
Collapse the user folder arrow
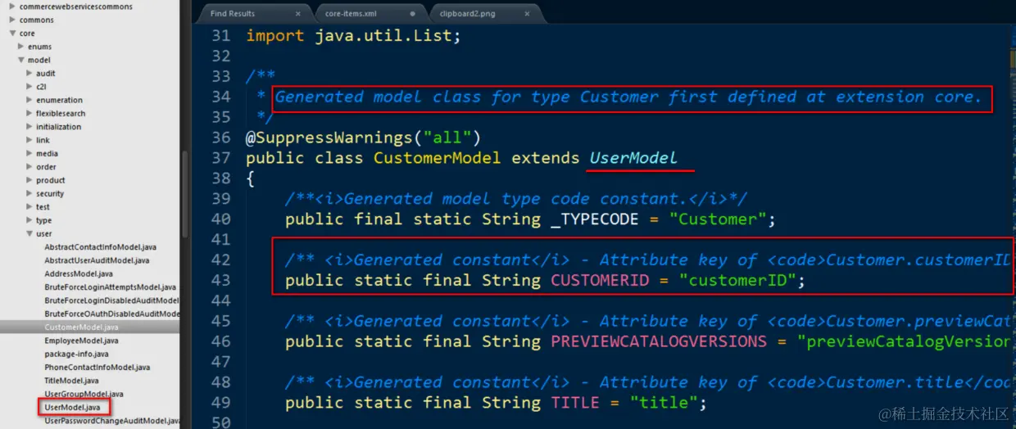point(29,233)
